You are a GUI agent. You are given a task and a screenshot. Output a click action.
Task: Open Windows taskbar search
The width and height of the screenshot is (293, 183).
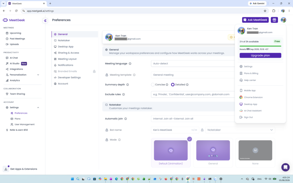78,179
